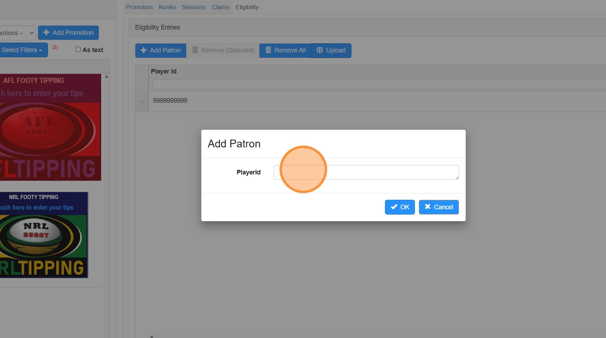Open the Sessions tab
606x338 pixels.
[x=194, y=7]
